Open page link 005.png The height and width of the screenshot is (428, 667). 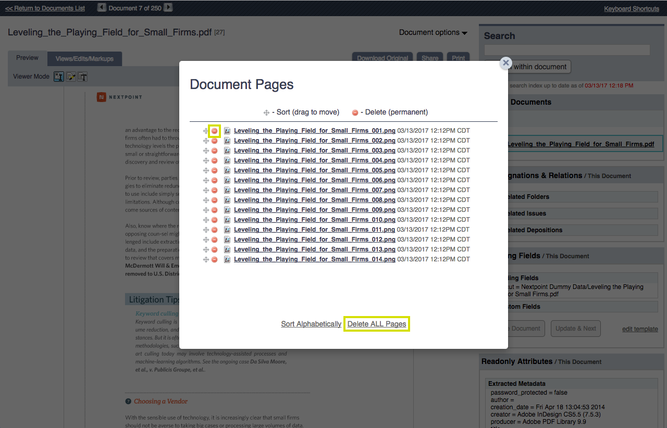pyautogui.click(x=315, y=170)
